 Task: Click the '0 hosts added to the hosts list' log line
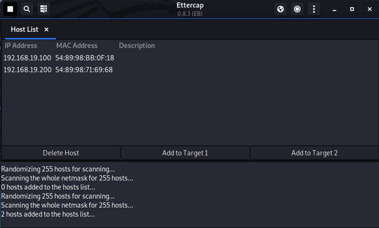tap(48, 187)
